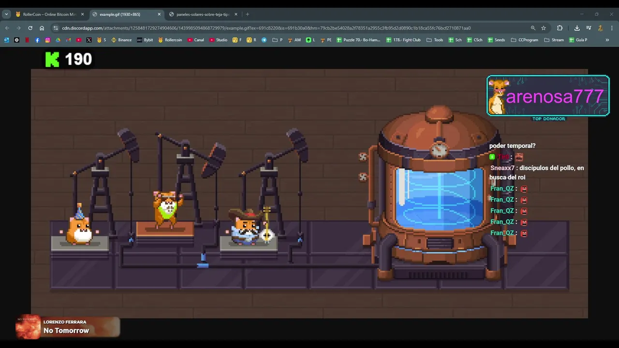Go back to the previous page

click(7, 28)
